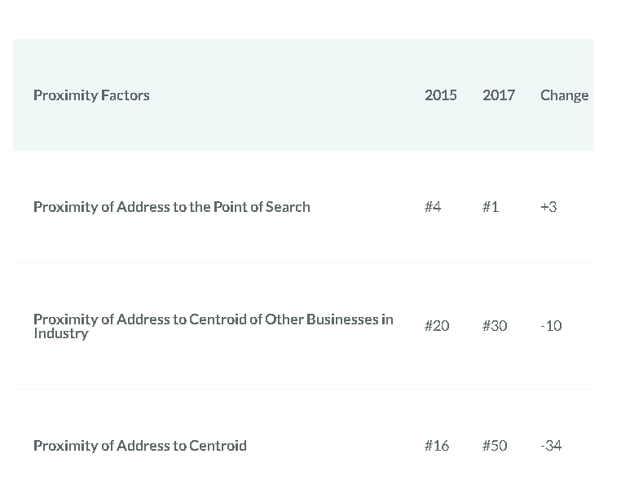Click the #30 rank value
Screen dimensions: 621x489
tap(494, 326)
